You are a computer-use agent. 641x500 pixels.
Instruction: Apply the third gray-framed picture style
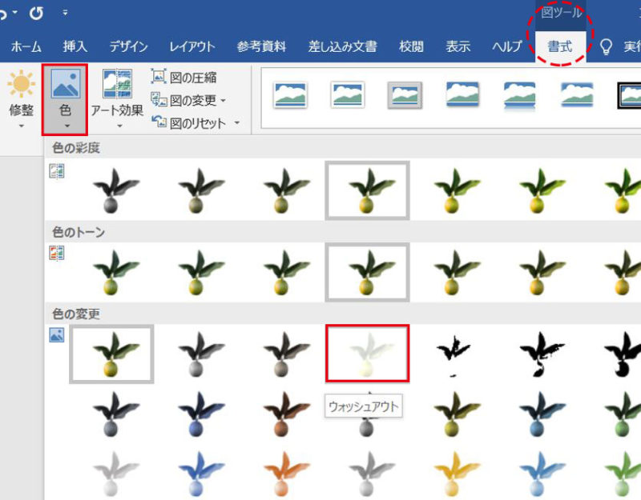tap(405, 95)
